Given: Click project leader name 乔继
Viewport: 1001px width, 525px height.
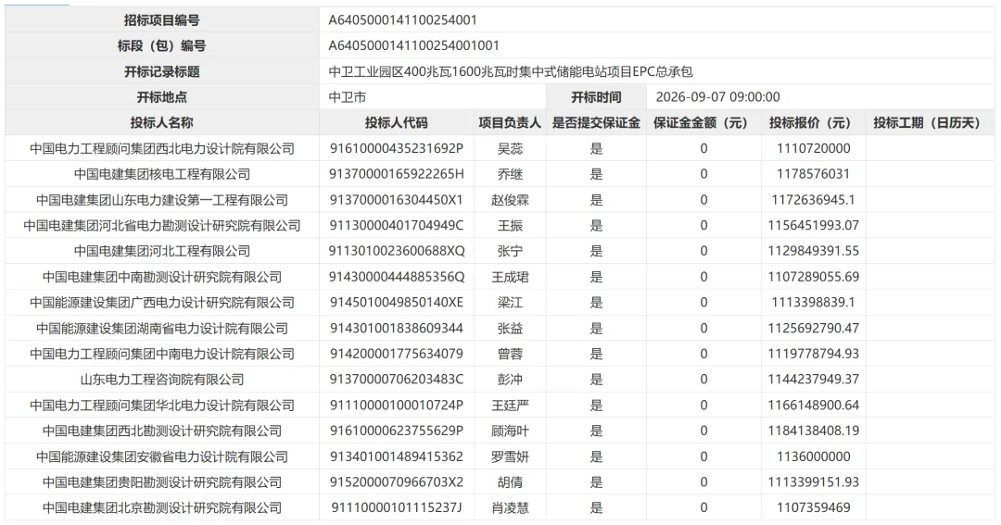Looking at the screenshot, I should (510, 174).
